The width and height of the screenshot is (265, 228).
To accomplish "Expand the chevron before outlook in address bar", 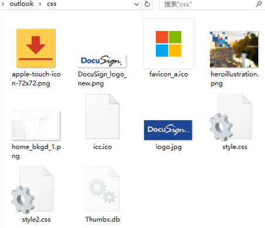I will [2, 4].
